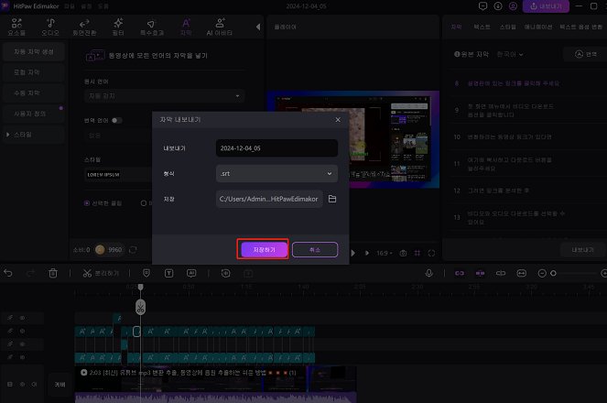Click the folder icon to browse save path
Screen dimensions: 607x403
click(x=332, y=199)
